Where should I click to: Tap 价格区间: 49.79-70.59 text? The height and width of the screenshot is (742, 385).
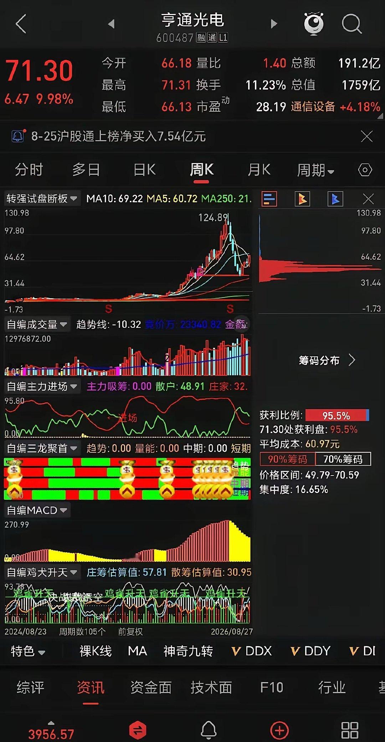click(x=309, y=475)
